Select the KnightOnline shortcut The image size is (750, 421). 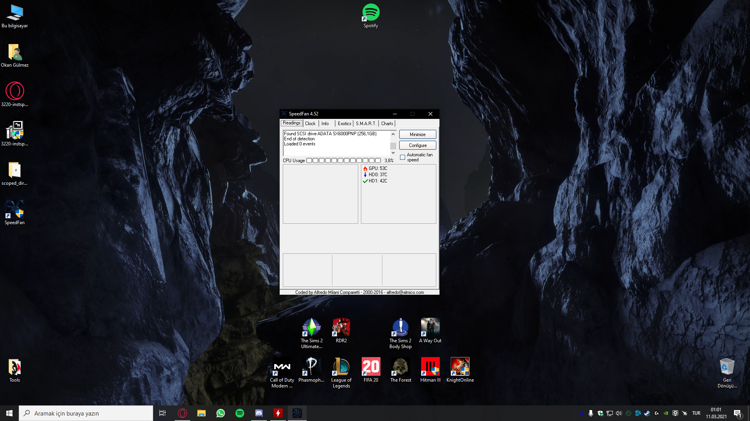[x=460, y=370]
